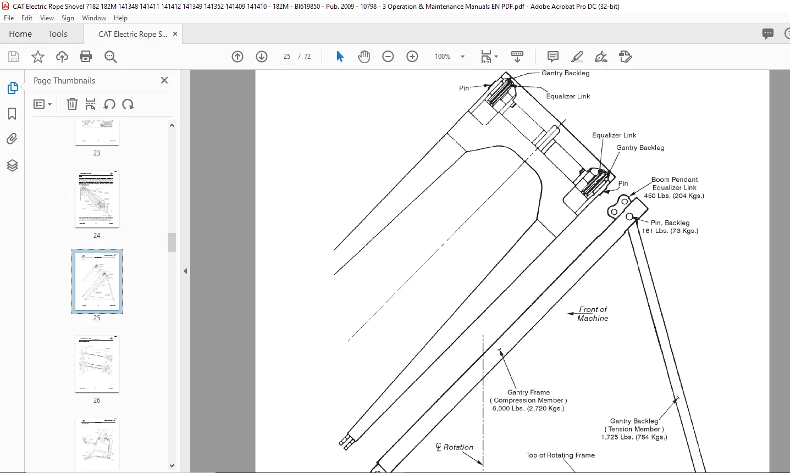Viewport: 790px width, 473px height.
Task: Click 'Front of Machine' label in drawing
Action: point(593,314)
